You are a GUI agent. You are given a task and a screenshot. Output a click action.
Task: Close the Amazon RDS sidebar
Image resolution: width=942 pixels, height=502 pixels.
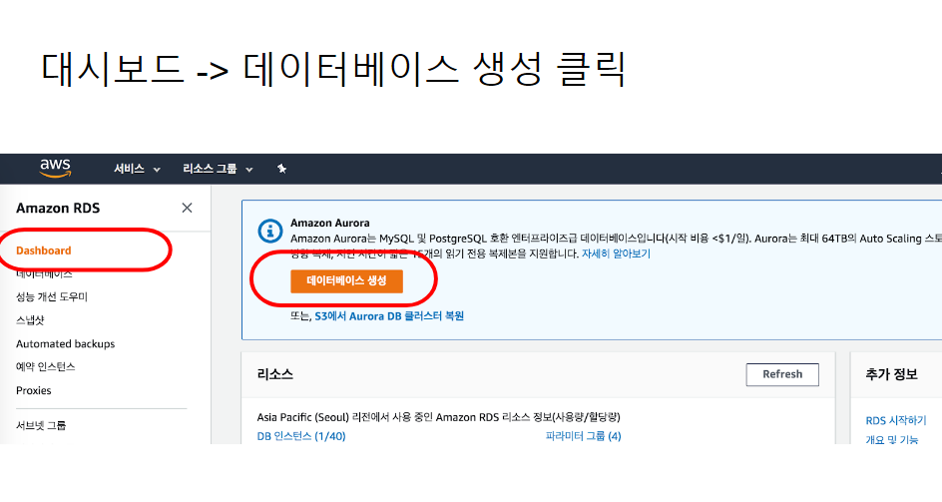(x=187, y=208)
